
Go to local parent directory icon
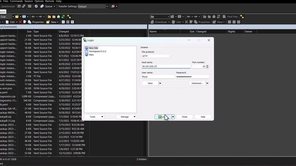tap(49, 17)
